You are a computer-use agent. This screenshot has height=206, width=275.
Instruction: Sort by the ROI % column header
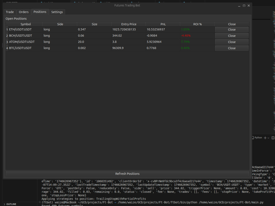pyautogui.click(x=197, y=24)
